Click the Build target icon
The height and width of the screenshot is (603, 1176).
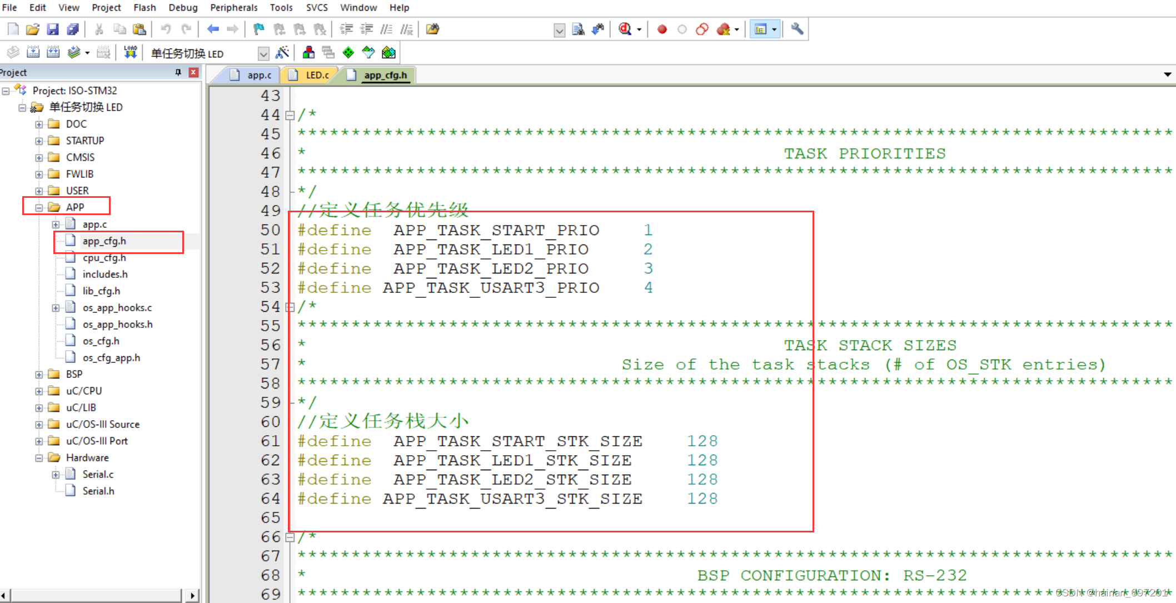click(x=33, y=53)
